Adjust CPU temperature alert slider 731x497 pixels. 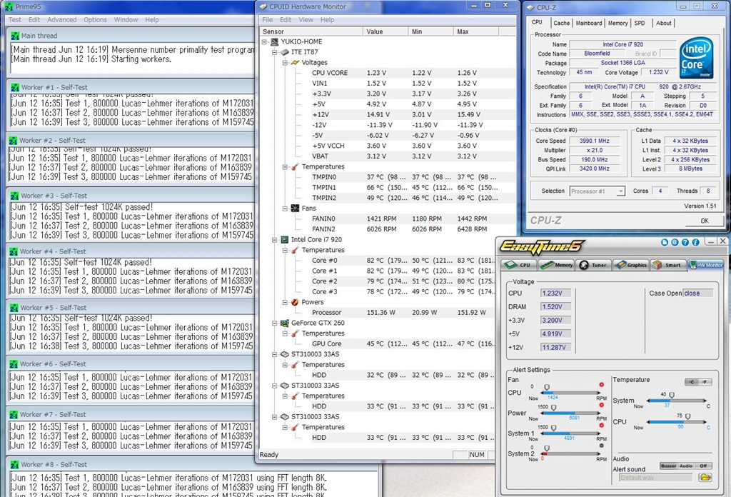[687, 417]
